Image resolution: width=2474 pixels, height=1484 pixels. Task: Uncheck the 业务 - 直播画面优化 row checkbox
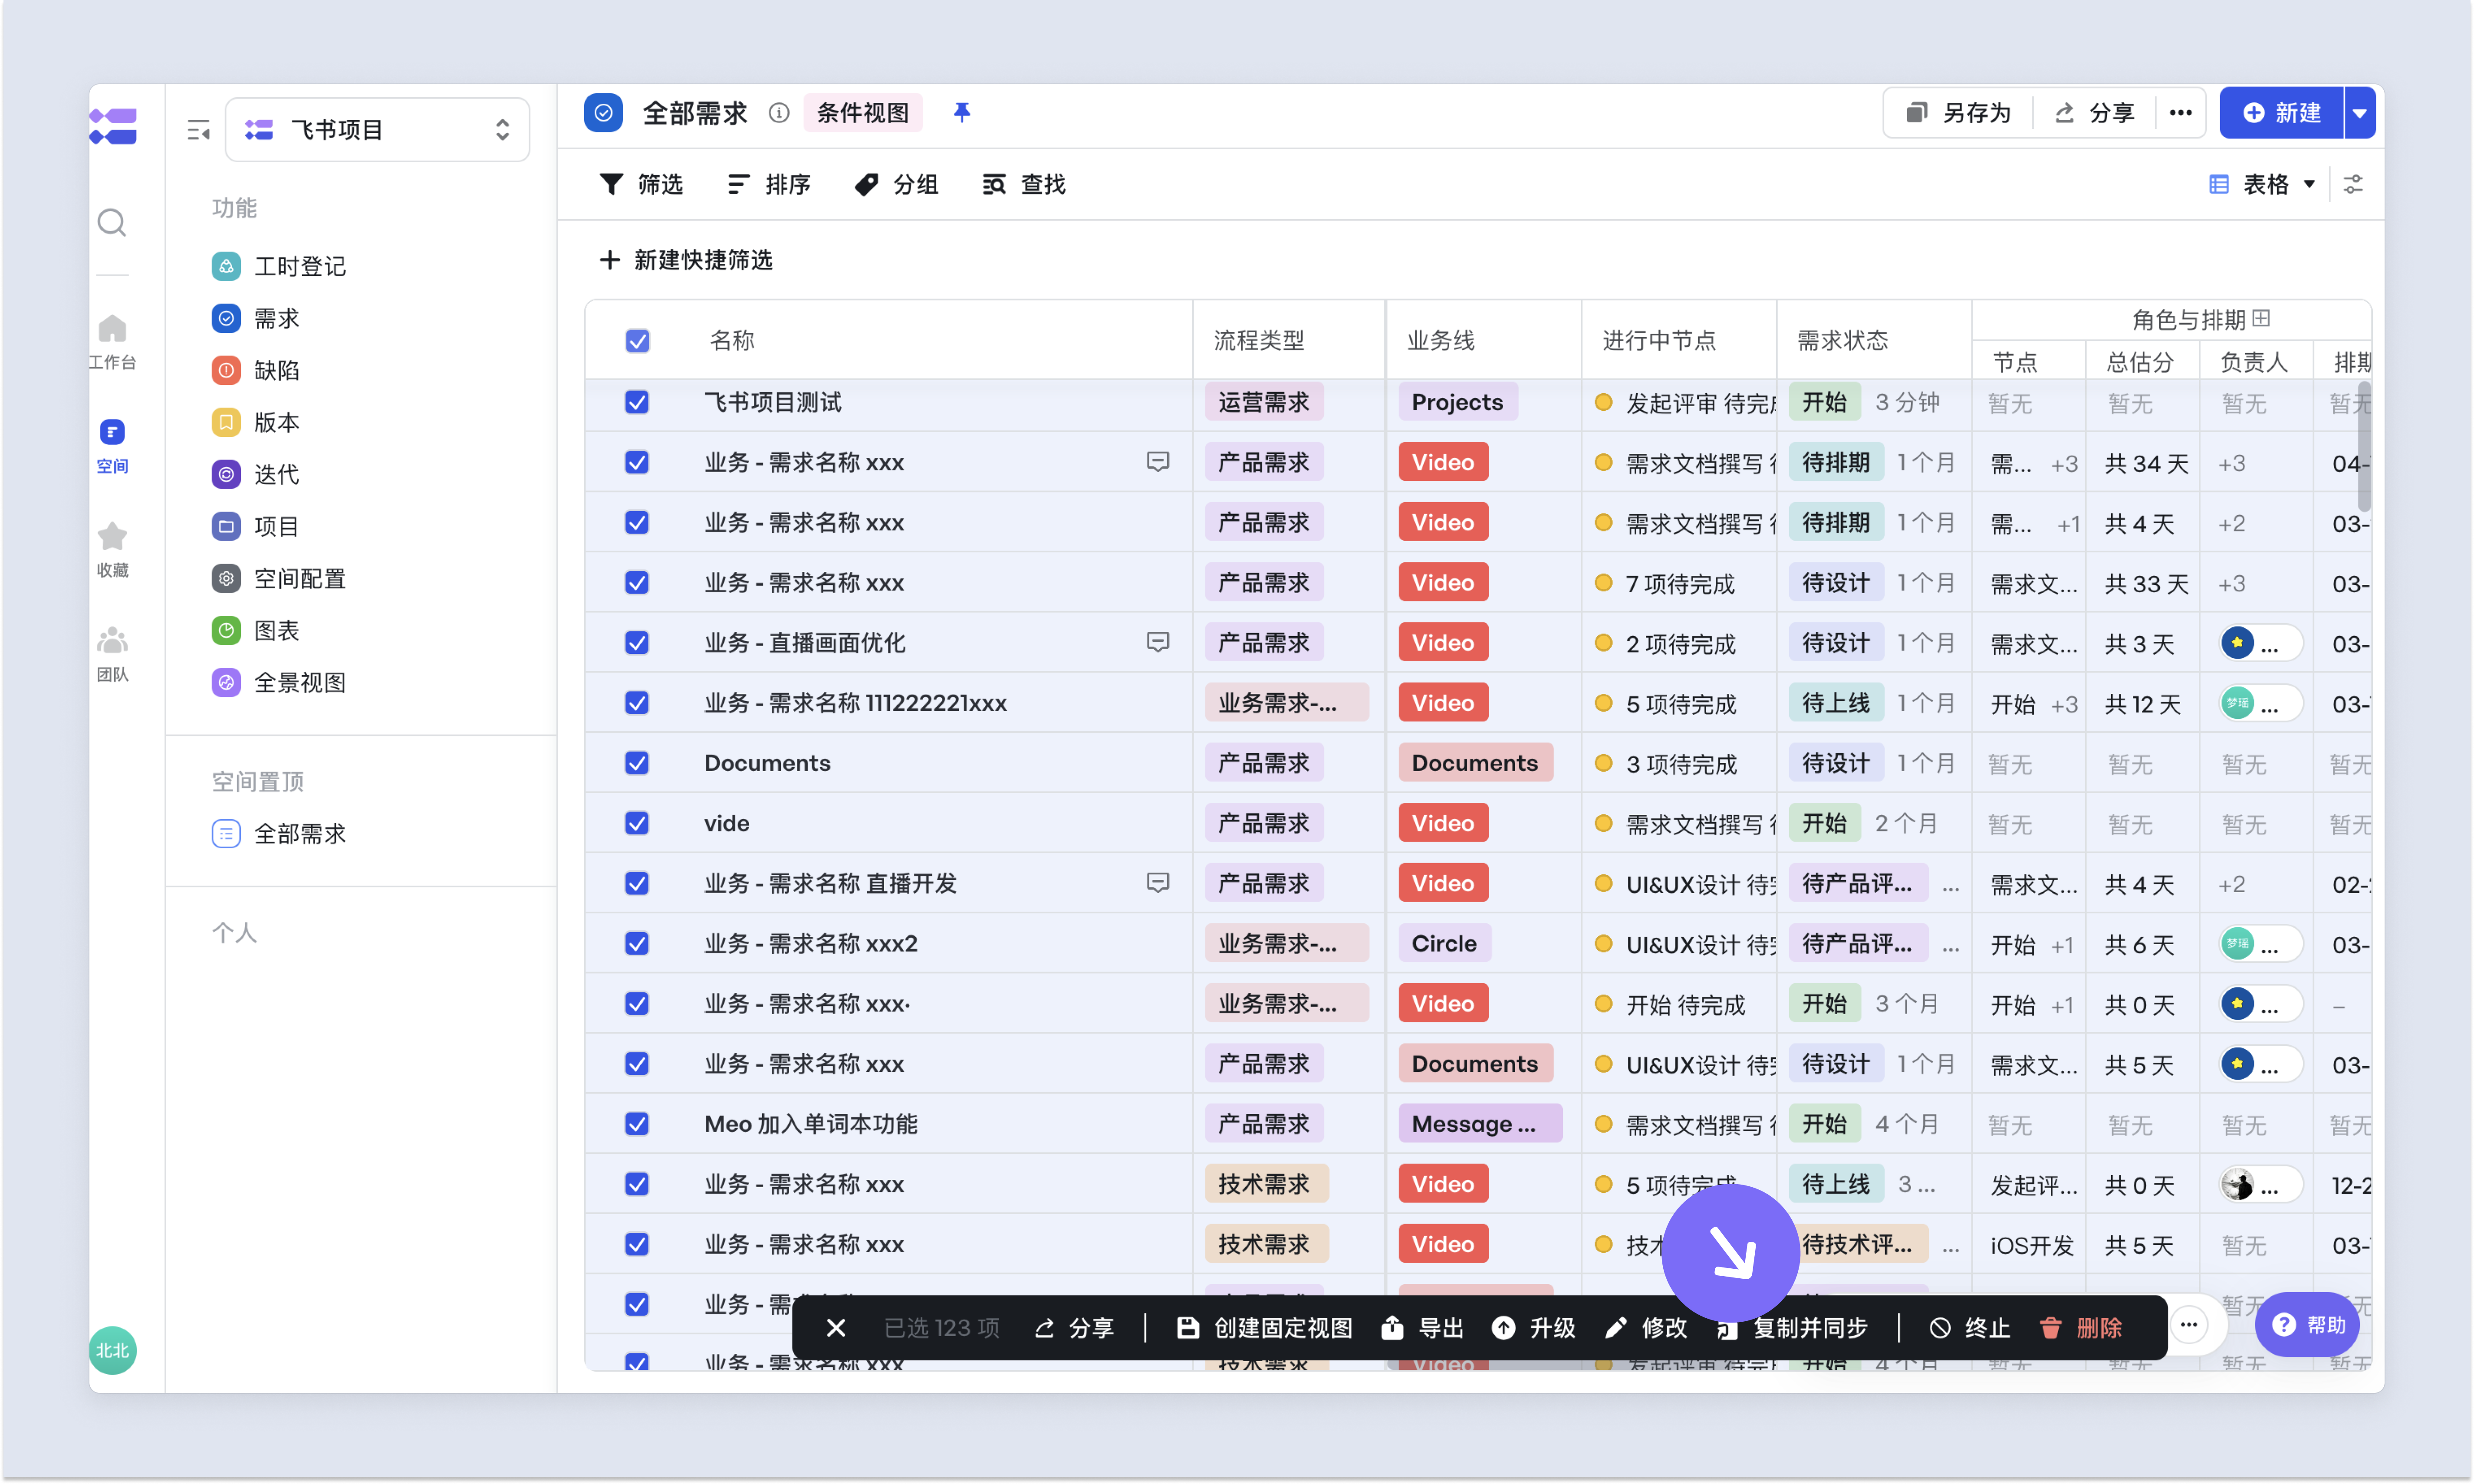(637, 642)
